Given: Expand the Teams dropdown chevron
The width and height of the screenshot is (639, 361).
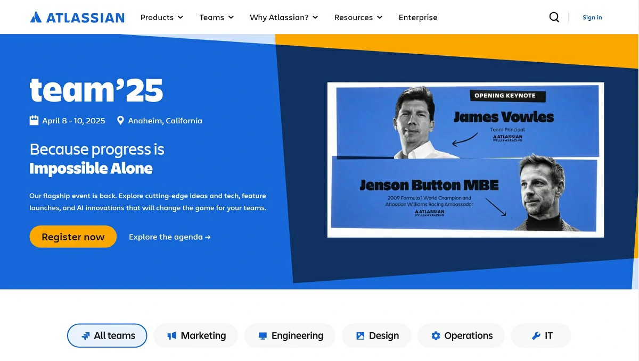Looking at the screenshot, I should [231, 18].
